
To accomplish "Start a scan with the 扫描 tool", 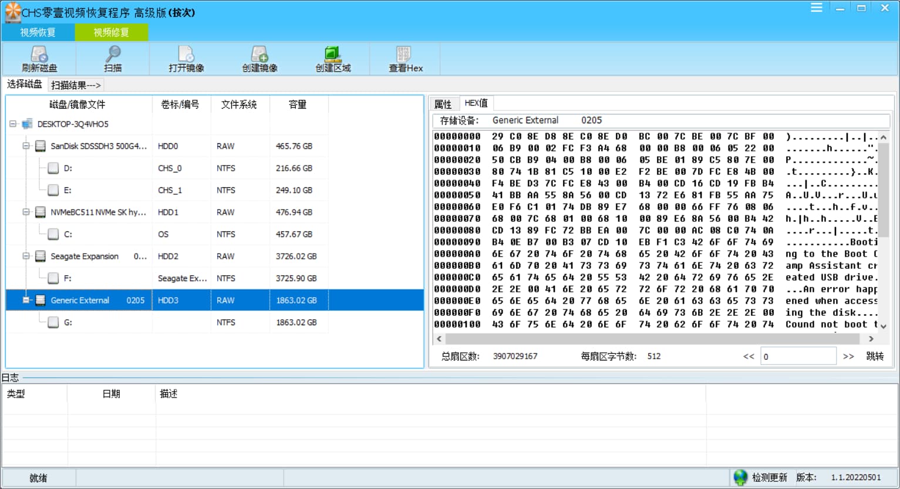I will pos(112,58).
